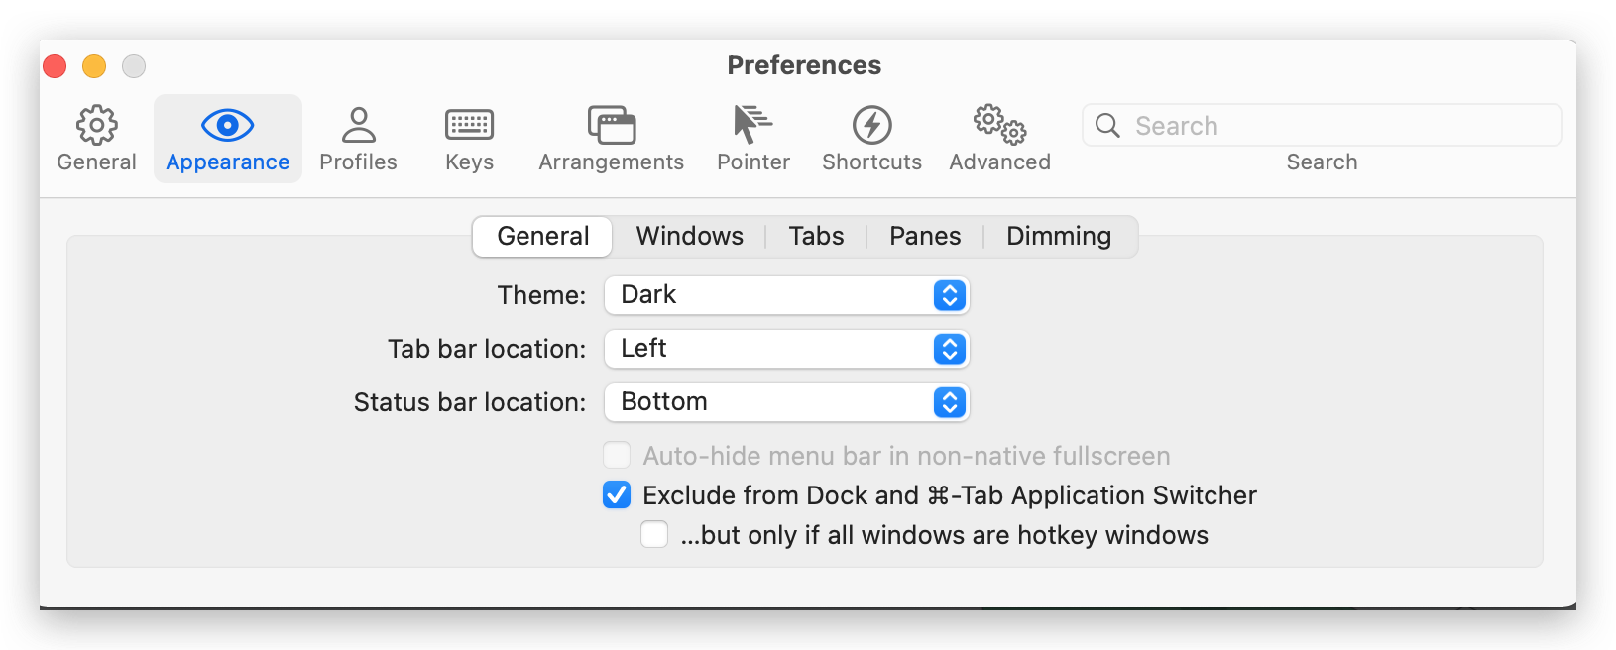Switch to the Dimming tab
The width and height of the screenshot is (1616, 650).
pyautogui.click(x=1058, y=236)
